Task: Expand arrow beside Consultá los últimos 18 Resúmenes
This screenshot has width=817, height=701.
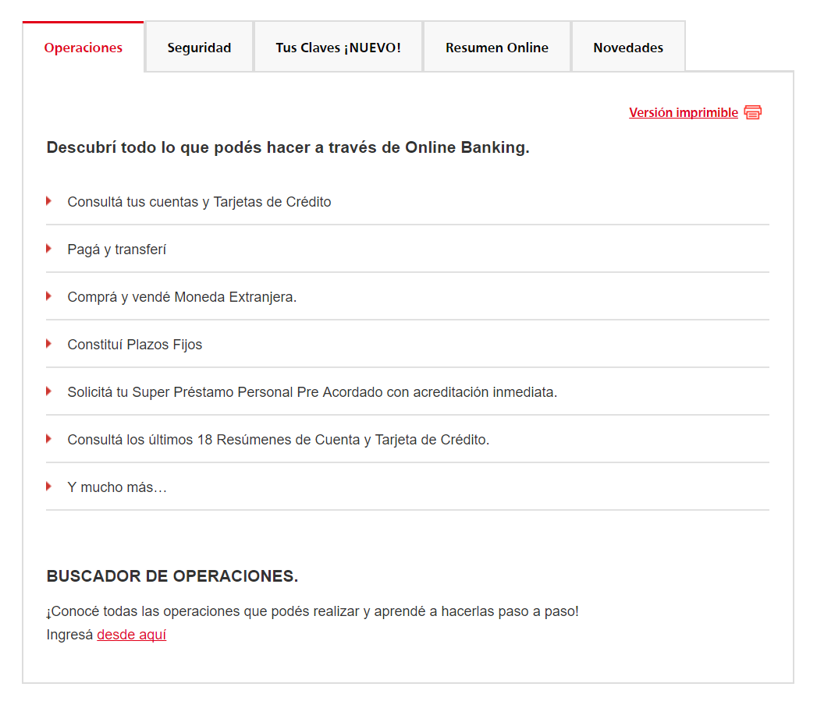Action: [x=48, y=439]
